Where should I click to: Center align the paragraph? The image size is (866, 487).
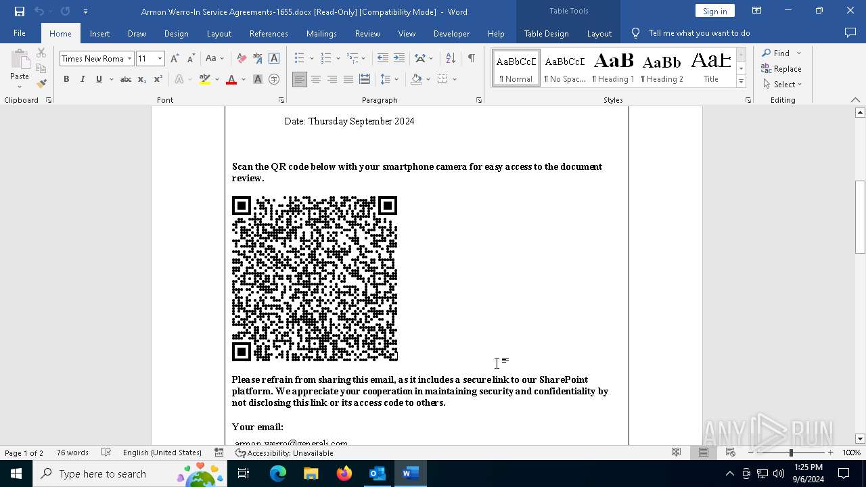[x=316, y=79]
